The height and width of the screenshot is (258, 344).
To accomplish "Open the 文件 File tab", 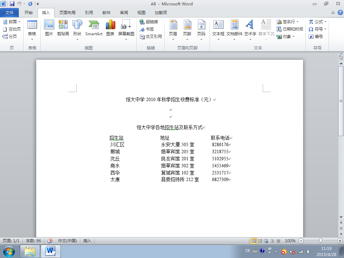I will click(x=9, y=13).
